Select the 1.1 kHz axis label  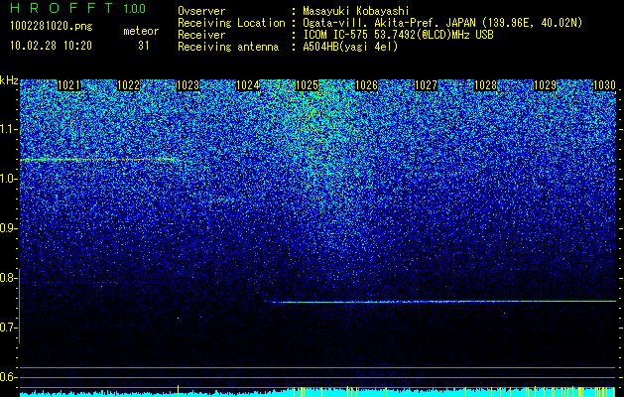click(9, 129)
